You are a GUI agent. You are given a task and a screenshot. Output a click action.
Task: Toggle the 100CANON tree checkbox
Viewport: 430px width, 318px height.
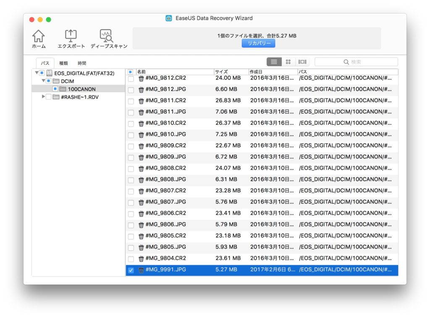tap(55, 89)
